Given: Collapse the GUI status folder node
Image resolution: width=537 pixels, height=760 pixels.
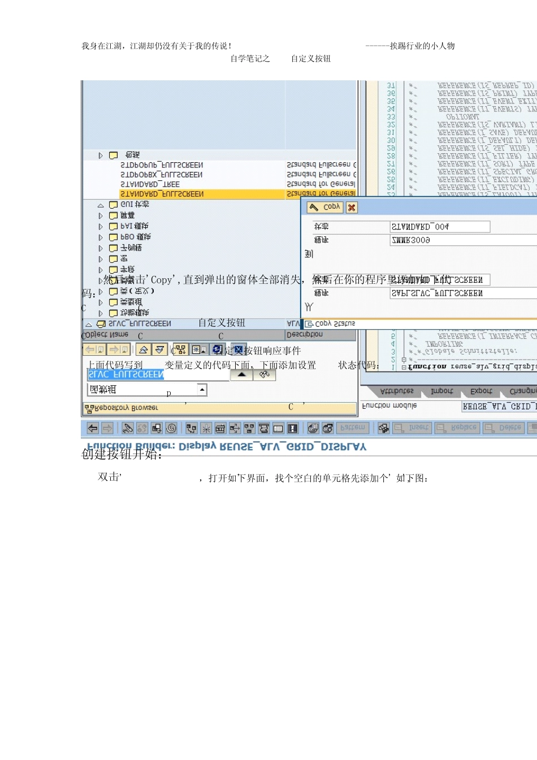Looking at the screenshot, I should [101, 205].
